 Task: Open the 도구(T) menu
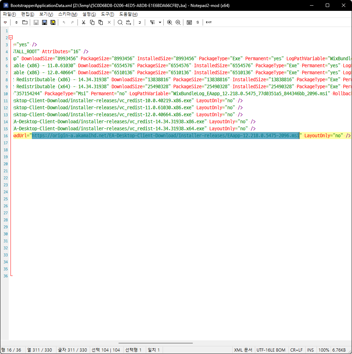click(x=107, y=14)
